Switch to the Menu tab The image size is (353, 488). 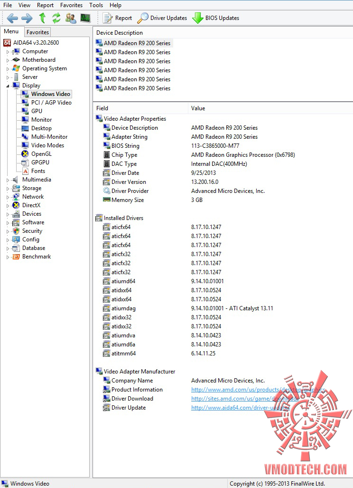[11, 31]
